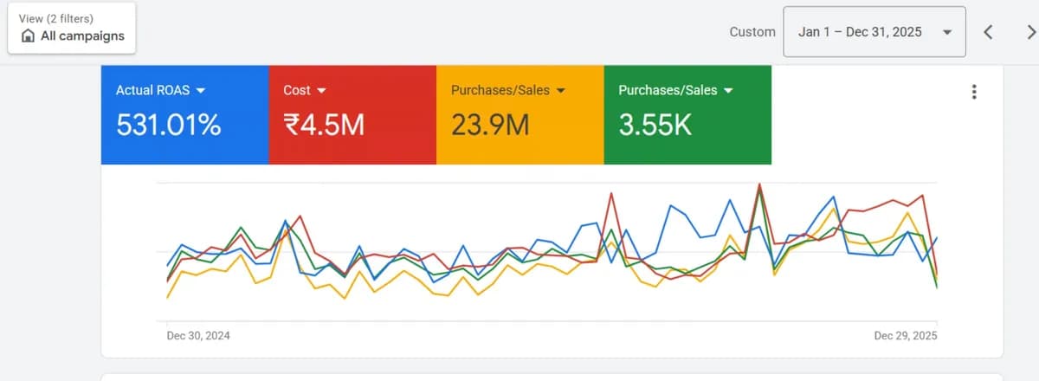Expand the Cost metric dropdown
Image resolution: width=1039 pixels, height=381 pixels.
pos(321,90)
